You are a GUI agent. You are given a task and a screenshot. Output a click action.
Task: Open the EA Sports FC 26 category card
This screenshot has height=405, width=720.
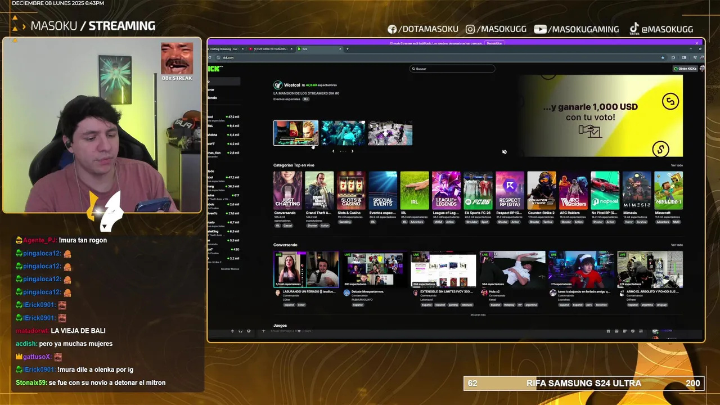point(478,190)
